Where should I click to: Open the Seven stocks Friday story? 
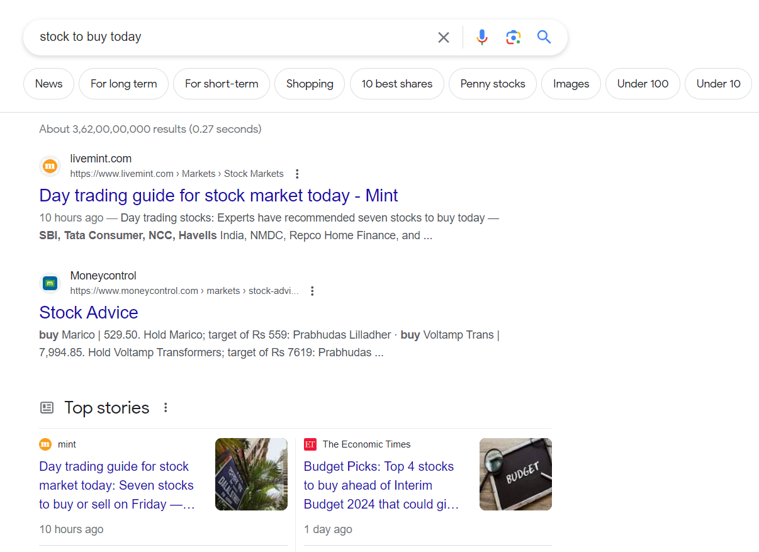pyautogui.click(x=117, y=485)
